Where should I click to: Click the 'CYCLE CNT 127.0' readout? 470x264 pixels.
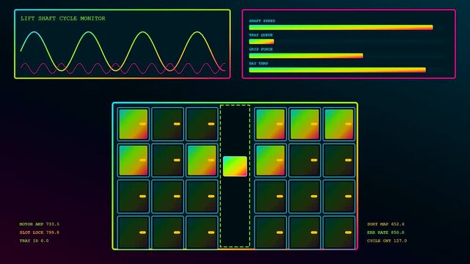pyautogui.click(x=387, y=241)
